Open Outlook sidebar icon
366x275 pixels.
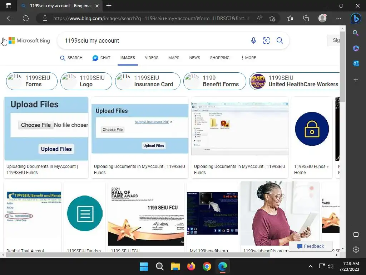click(x=356, y=63)
